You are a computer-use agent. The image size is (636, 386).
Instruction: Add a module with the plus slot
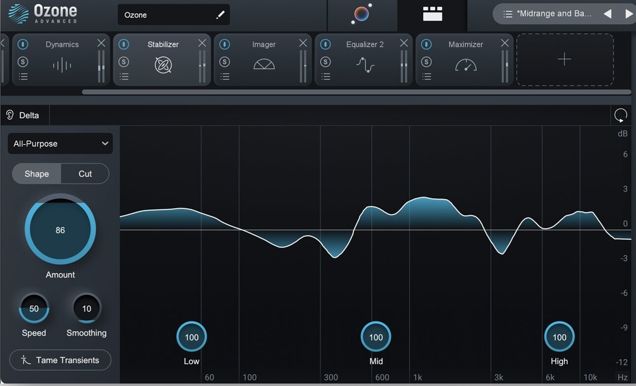pos(564,60)
